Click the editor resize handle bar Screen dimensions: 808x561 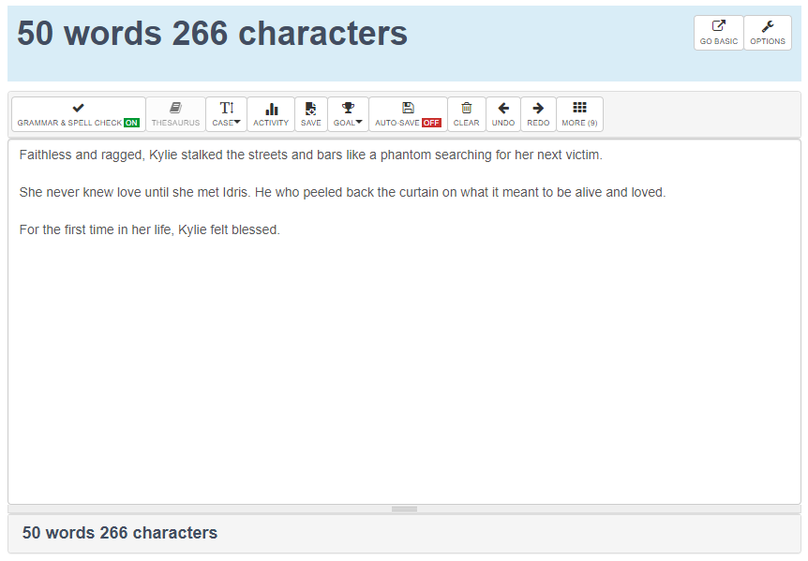coord(404,509)
